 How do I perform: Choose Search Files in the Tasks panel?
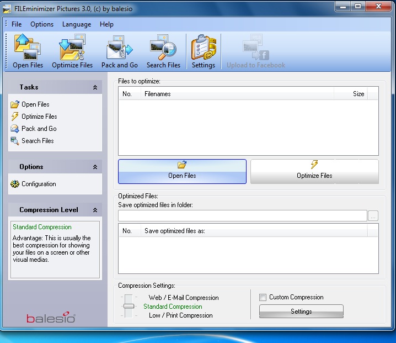[32, 141]
